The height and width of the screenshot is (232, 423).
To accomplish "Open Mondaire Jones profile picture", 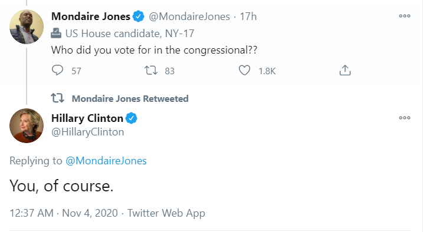I will 27,26.
